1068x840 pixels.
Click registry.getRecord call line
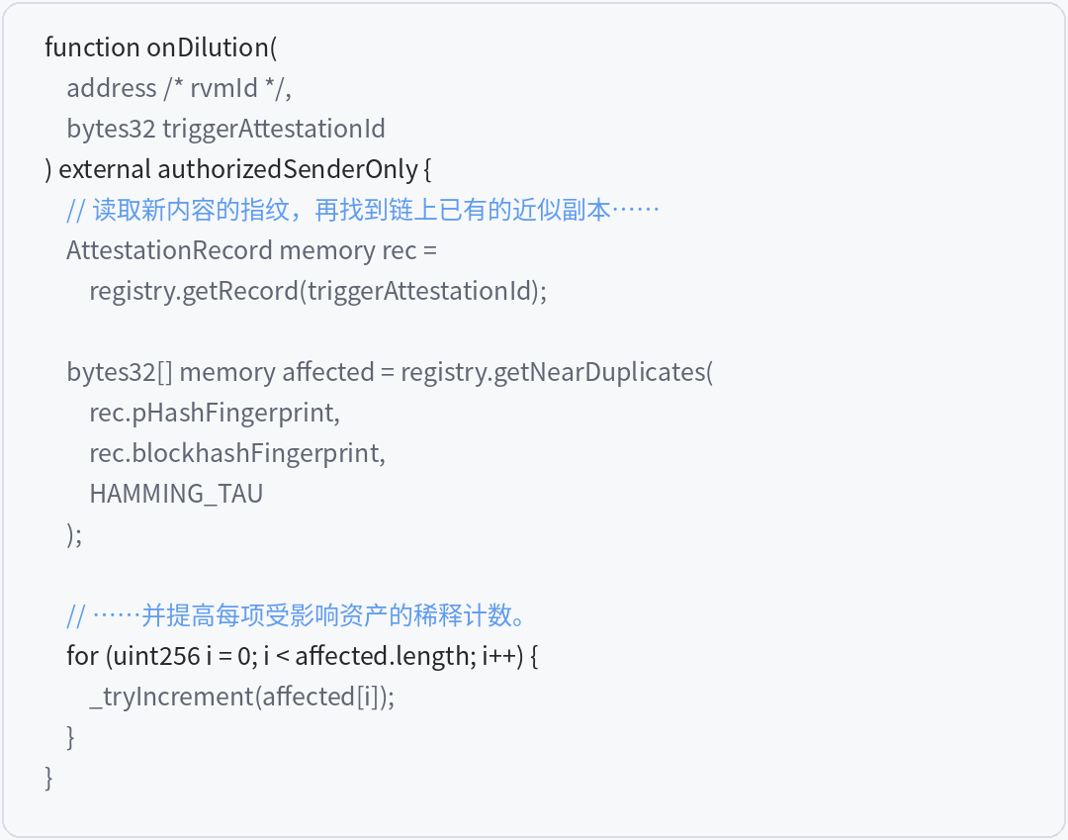coord(318,291)
